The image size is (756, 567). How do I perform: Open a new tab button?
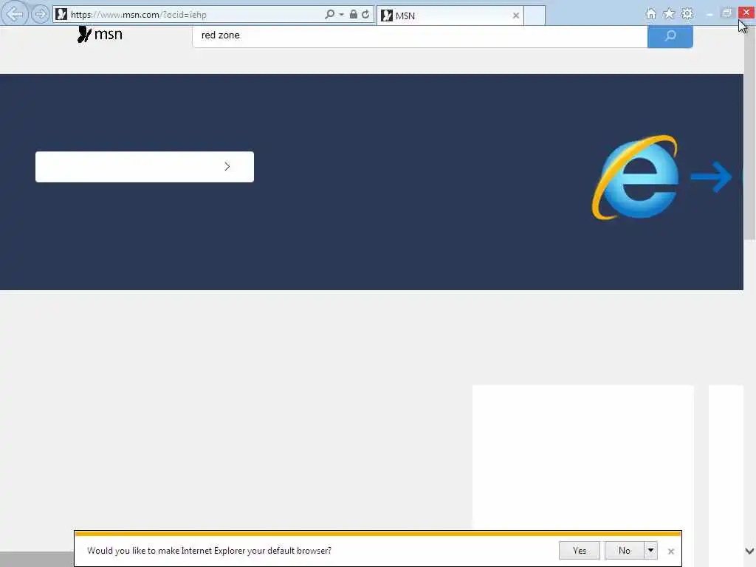[535, 16]
